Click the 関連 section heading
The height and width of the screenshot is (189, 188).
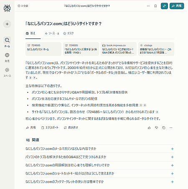33,140
